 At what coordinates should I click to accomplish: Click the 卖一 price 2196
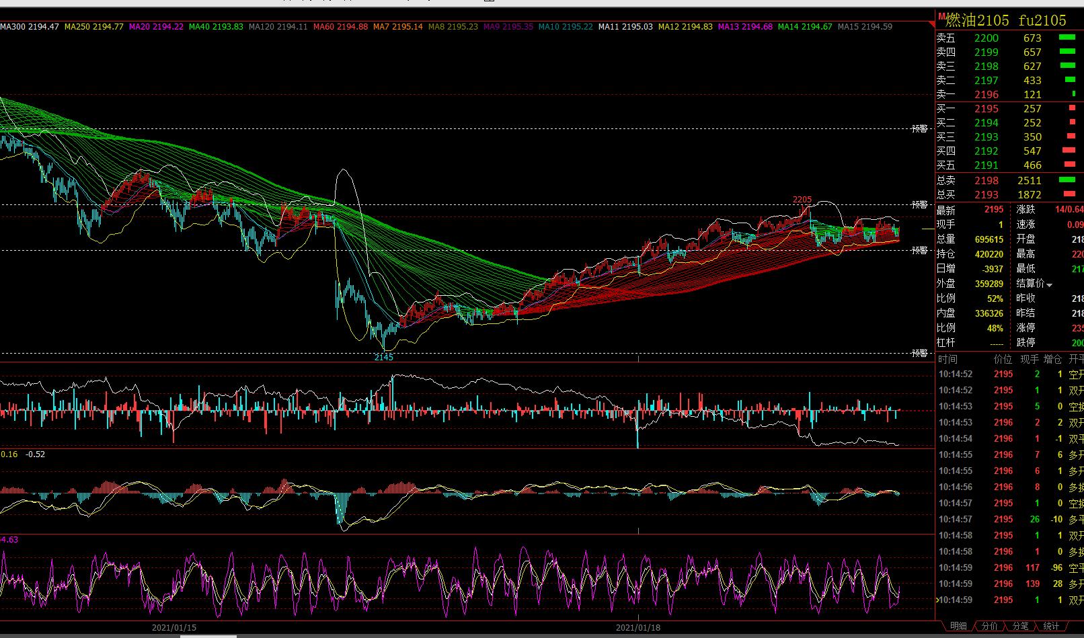coord(986,95)
